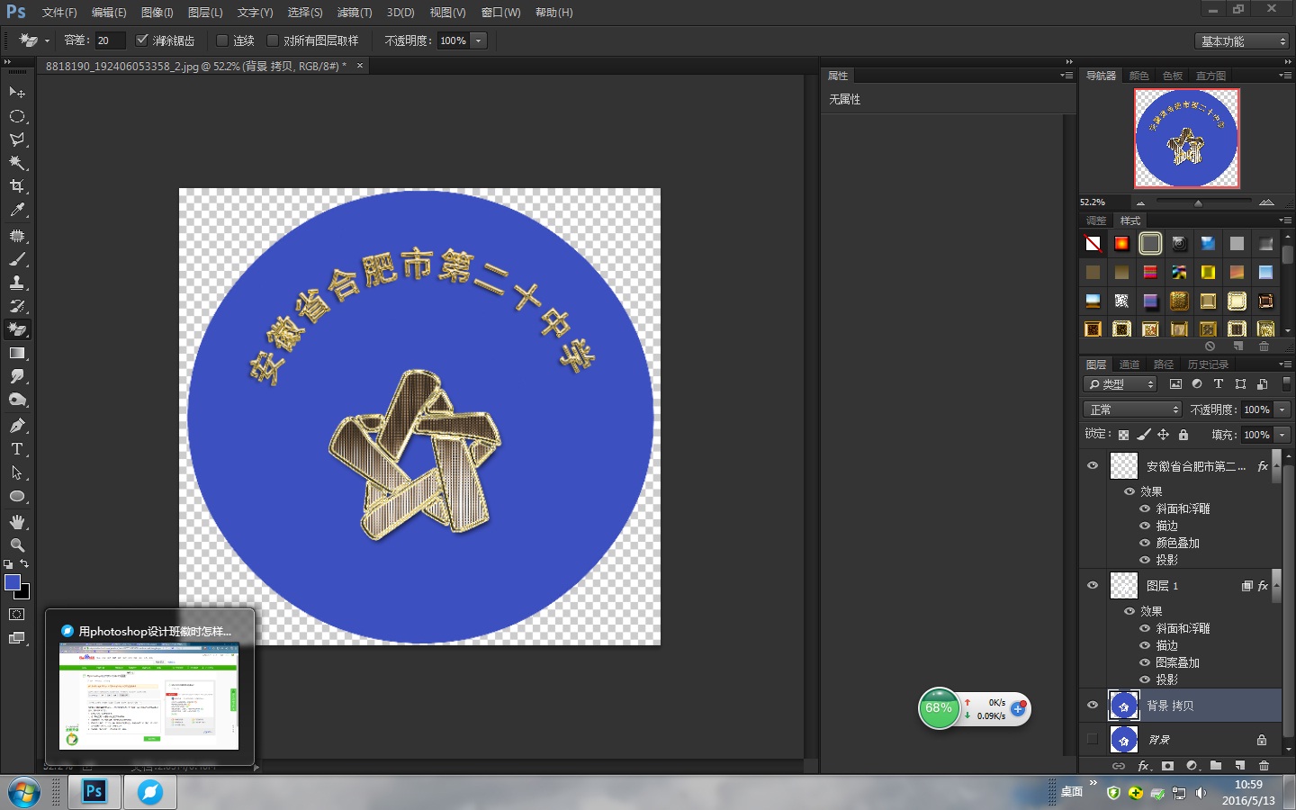Switch to the 直方图 tab
1296x810 pixels.
(1210, 76)
